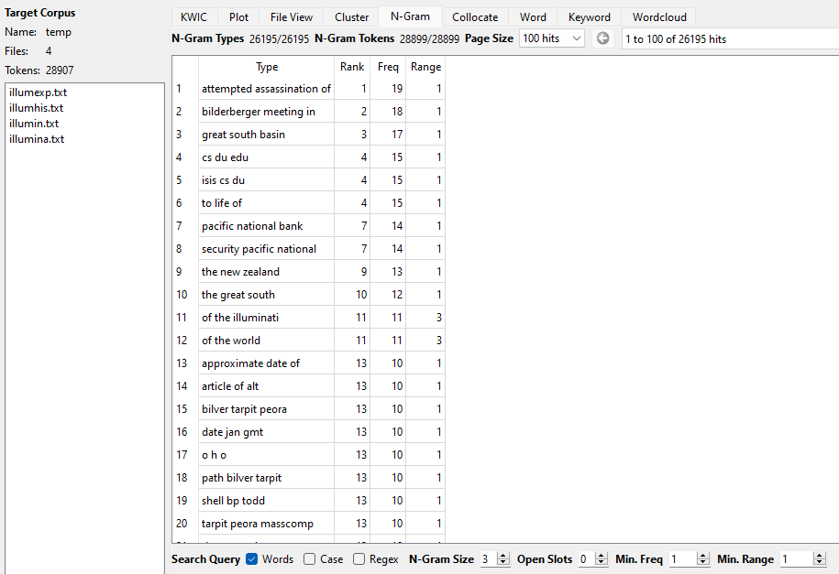
Task: Disable the Words checkbox
Action: tap(251, 559)
